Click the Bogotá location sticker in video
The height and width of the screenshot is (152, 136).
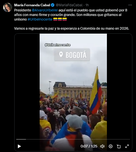pyautogui.click(x=72, y=55)
